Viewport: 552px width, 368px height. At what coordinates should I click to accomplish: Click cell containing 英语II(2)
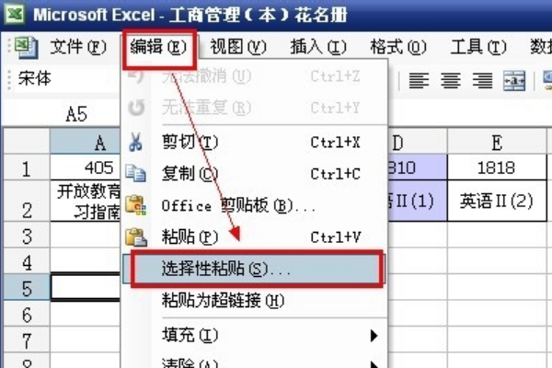point(497,201)
